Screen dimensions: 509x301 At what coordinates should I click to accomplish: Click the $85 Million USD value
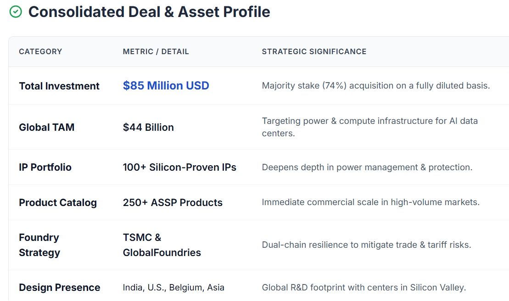click(x=166, y=86)
